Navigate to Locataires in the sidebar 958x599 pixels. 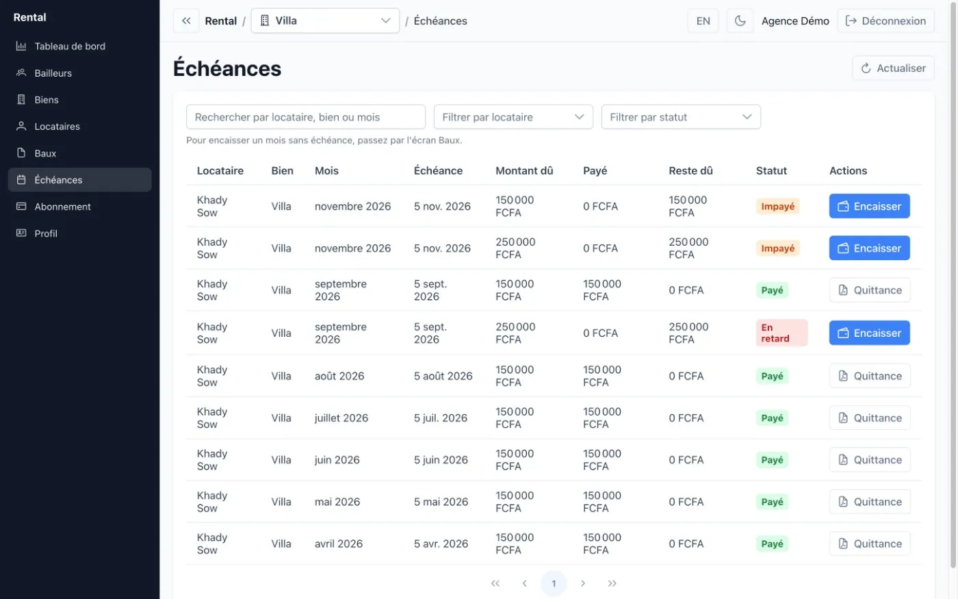coord(79,127)
